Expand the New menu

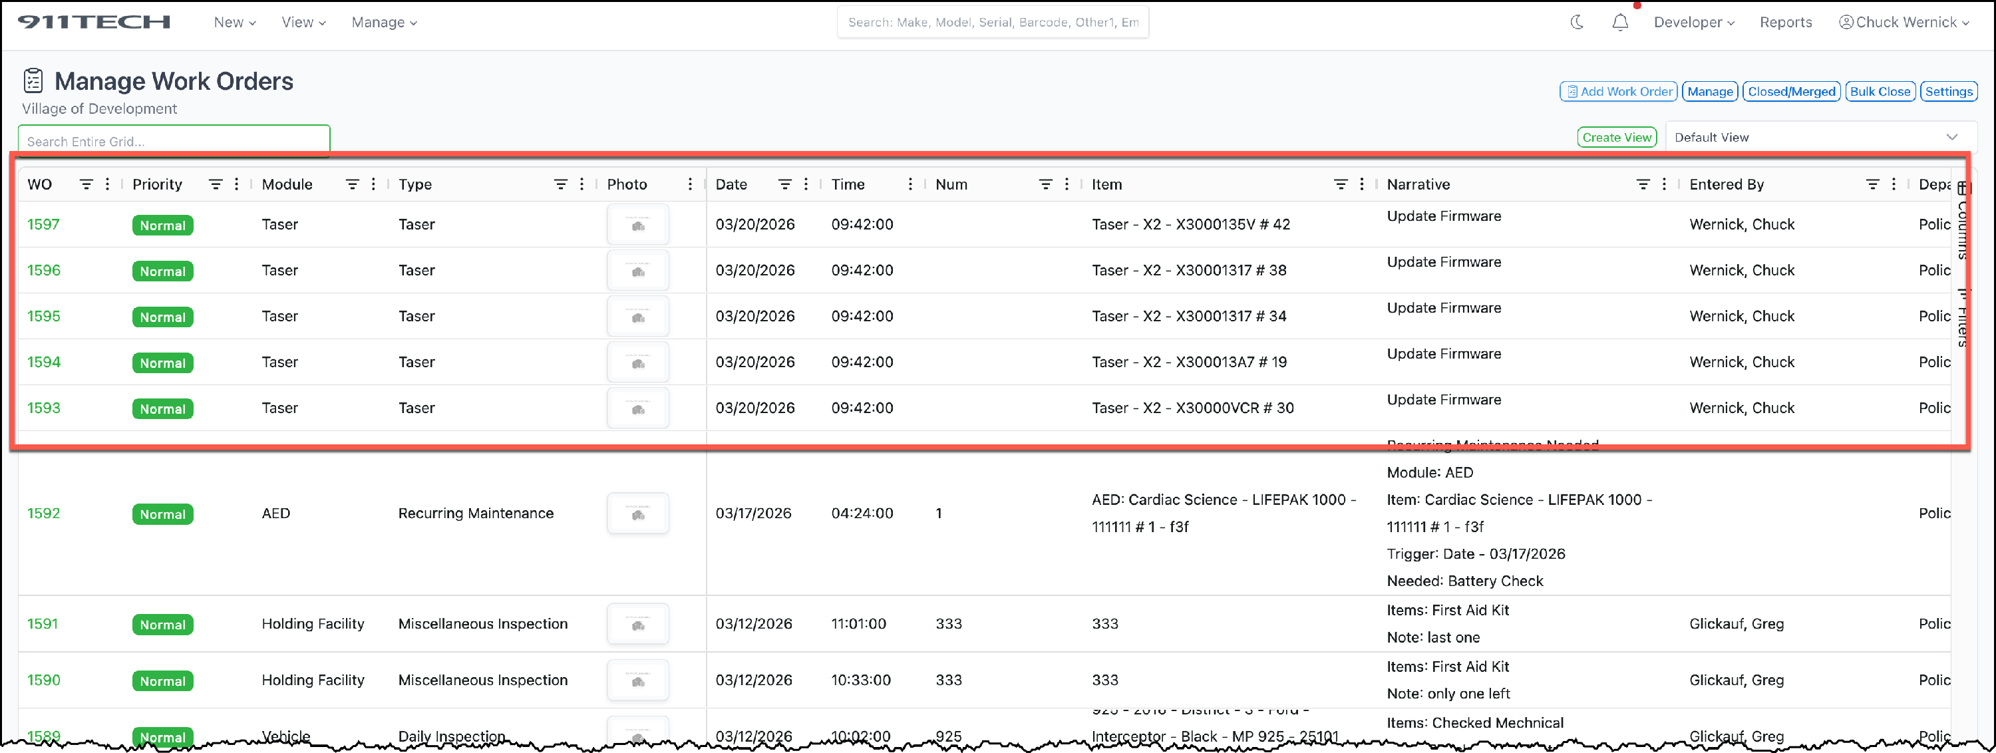click(x=234, y=23)
